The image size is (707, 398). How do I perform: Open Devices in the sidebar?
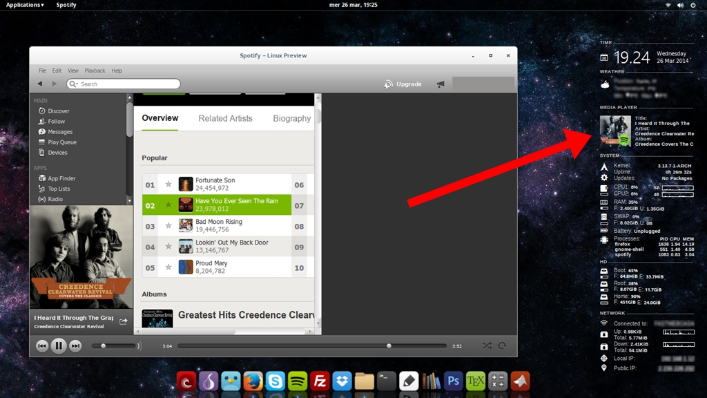pyautogui.click(x=57, y=153)
